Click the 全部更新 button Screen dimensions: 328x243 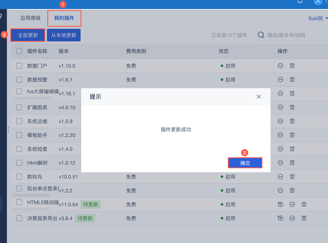(x=28, y=35)
